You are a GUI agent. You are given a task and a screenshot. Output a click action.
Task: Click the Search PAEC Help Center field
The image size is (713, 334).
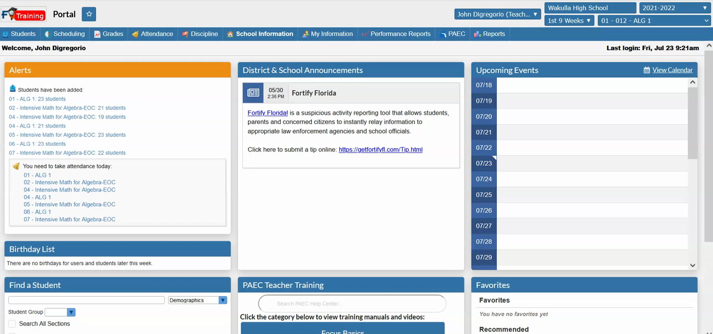[x=352, y=303]
